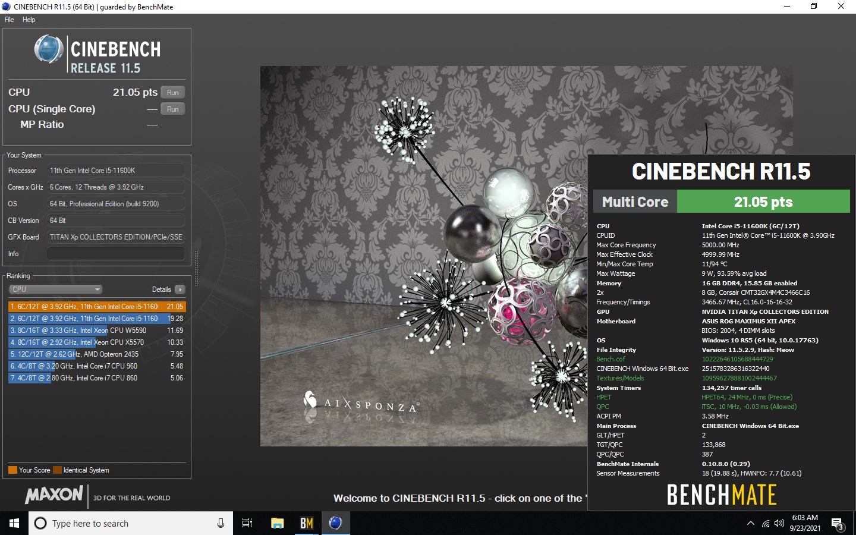Click the splitter grip beside system panel
The image size is (856, 535).
pos(197,269)
